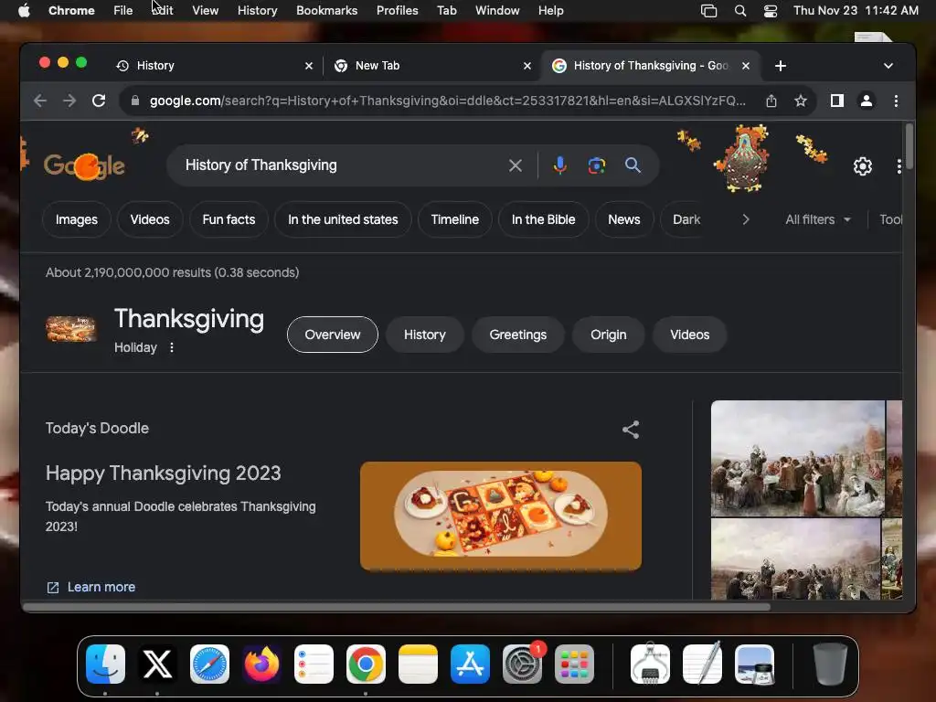Open Chrome three-dot menu
936x702 pixels.
[x=896, y=101]
